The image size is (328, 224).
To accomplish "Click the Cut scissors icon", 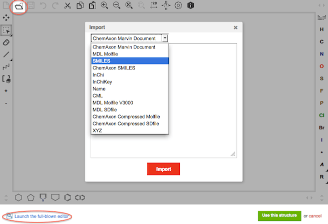I will point(68,5).
